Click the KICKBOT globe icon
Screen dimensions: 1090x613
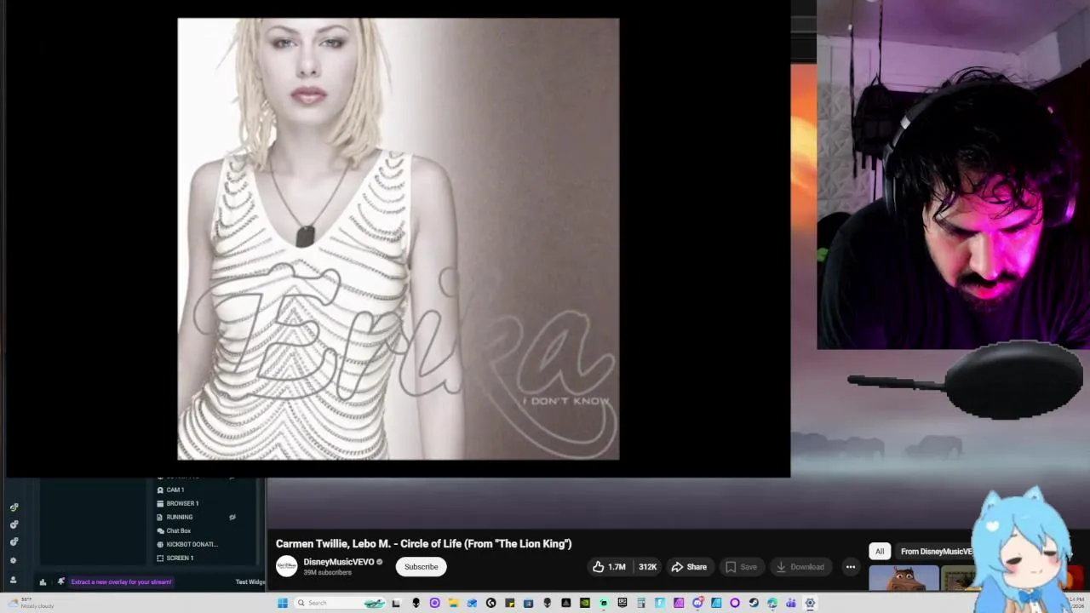tap(160, 544)
